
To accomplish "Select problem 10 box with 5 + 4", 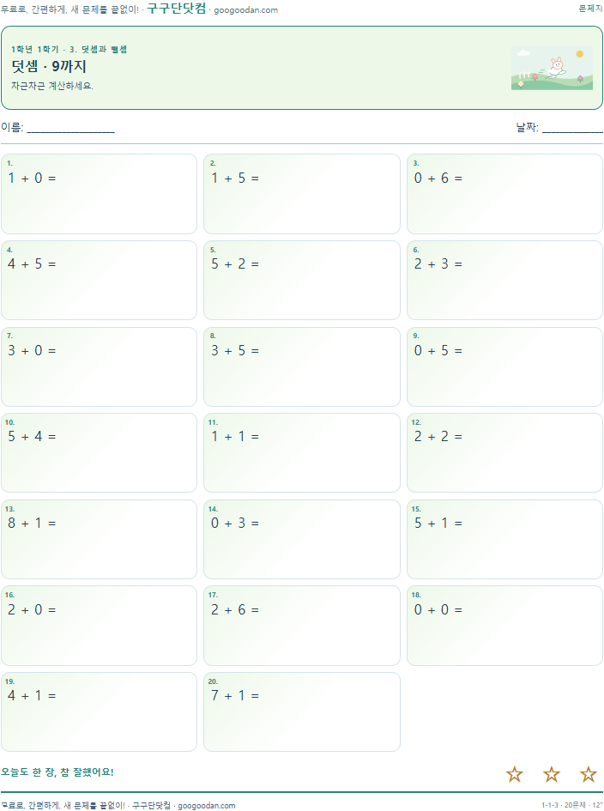I will [x=99, y=452].
